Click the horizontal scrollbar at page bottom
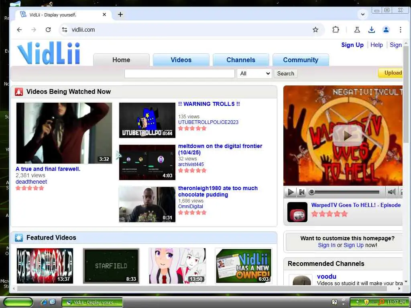 202,288
